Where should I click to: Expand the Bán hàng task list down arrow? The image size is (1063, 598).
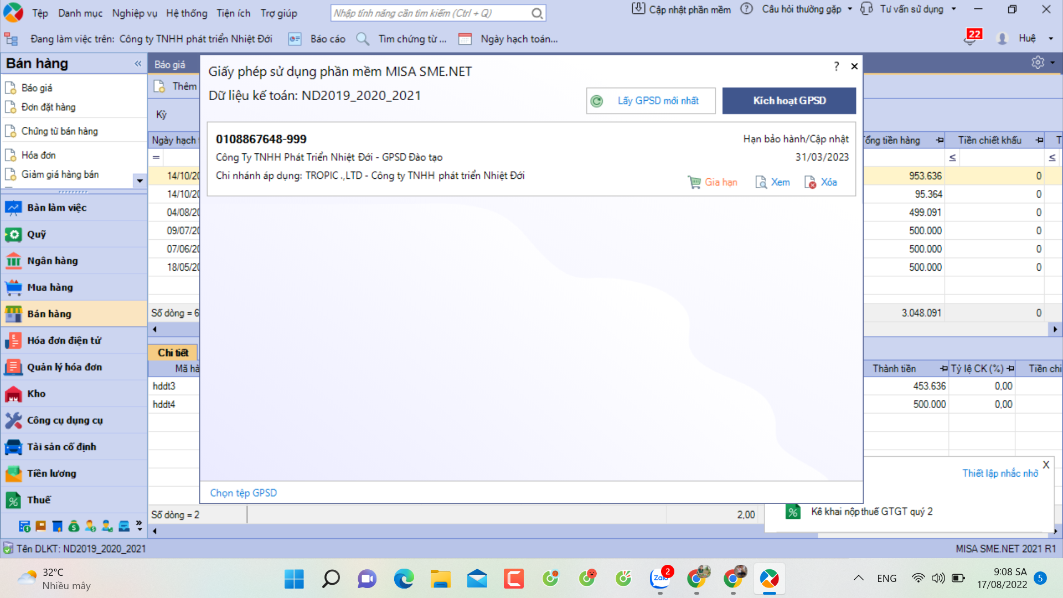pos(140,181)
